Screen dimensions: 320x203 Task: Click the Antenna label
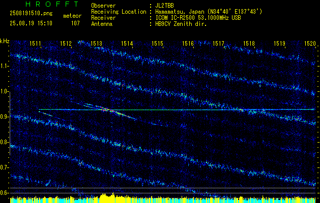point(102,24)
